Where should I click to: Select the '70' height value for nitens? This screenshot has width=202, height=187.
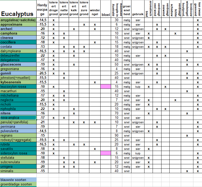[x=117, y=113]
